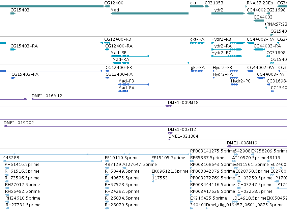Click the RH49675.5prime EST label
Viewport: 287px width, 210px height.
122,178
